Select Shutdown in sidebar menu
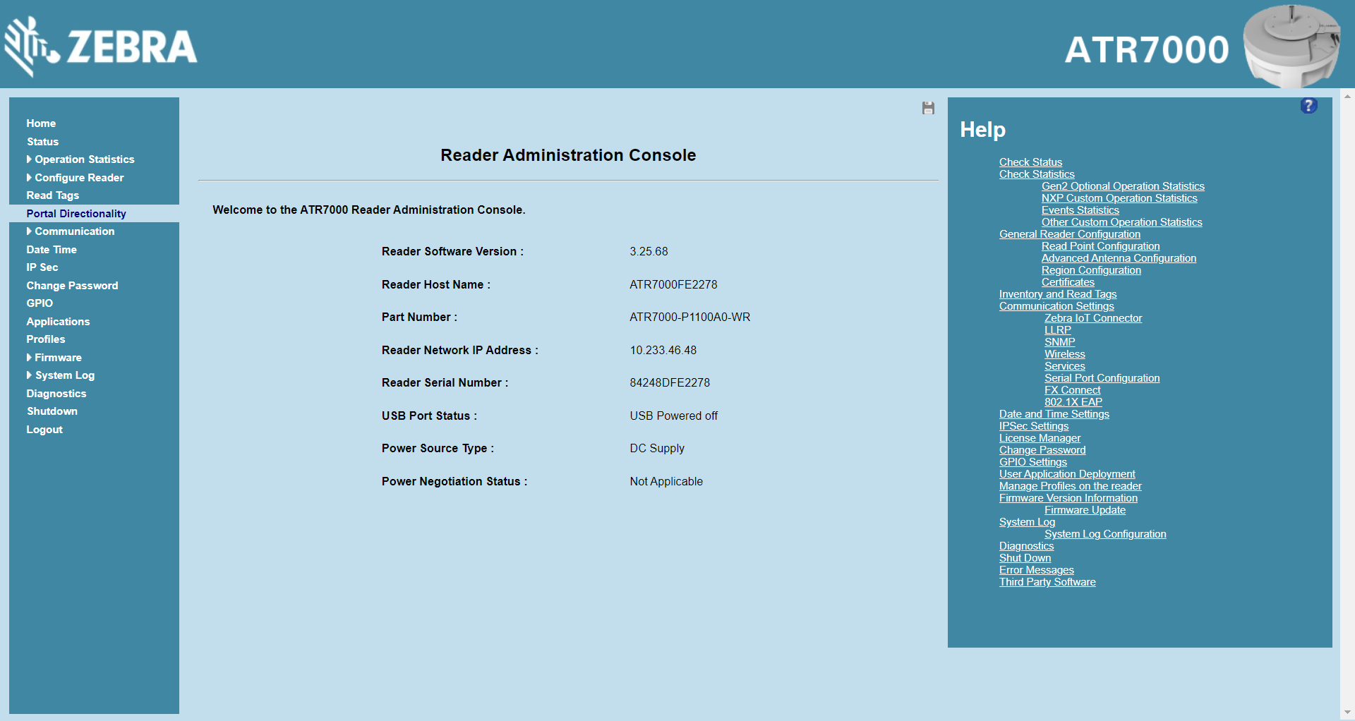The image size is (1355, 721). tap(52, 411)
